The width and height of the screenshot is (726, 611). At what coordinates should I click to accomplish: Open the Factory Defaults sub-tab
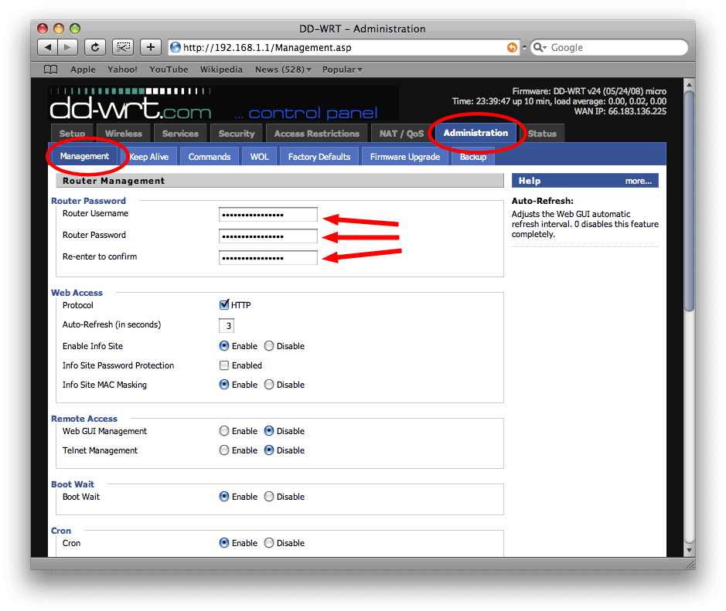(319, 156)
